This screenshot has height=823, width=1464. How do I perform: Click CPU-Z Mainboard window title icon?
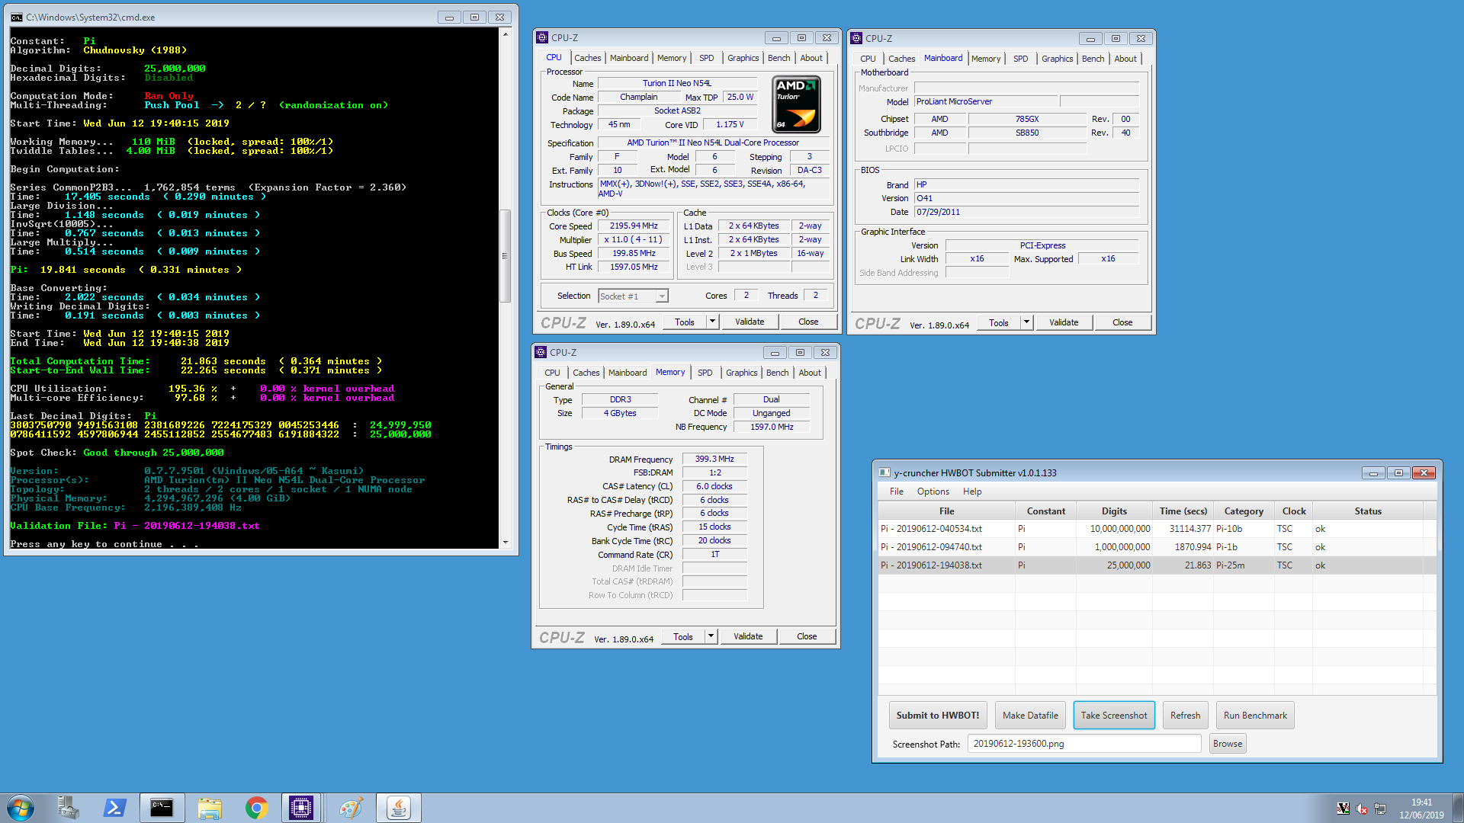pos(856,38)
